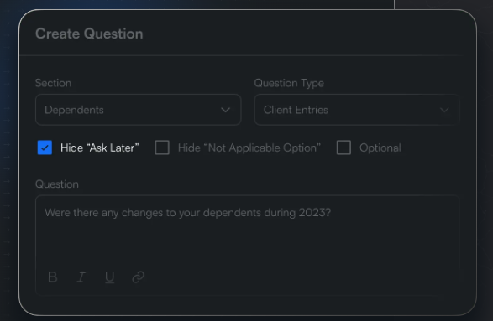Click the Hide "Not Applicable Option" label
Viewport: 493px width, 321px height.
(249, 148)
